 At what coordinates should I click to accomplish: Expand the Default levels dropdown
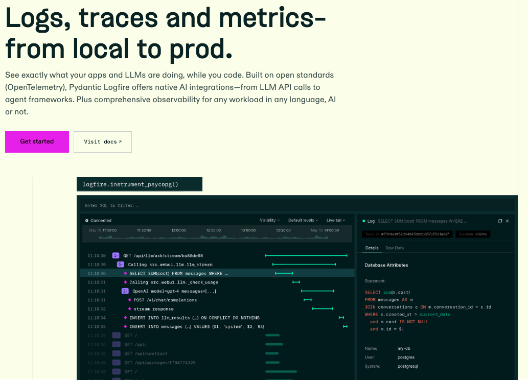coord(303,221)
